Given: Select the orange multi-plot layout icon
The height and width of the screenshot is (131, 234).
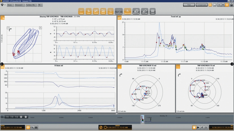Looking at the screenshot, I should (227, 5).
